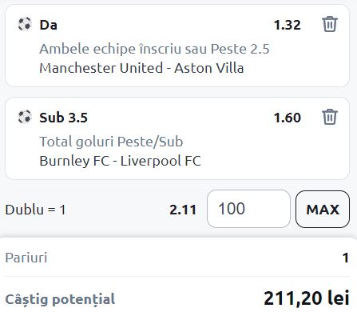Select the Sub 3.5 bet title
Screen dimensions: 357x316
pos(63,118)
